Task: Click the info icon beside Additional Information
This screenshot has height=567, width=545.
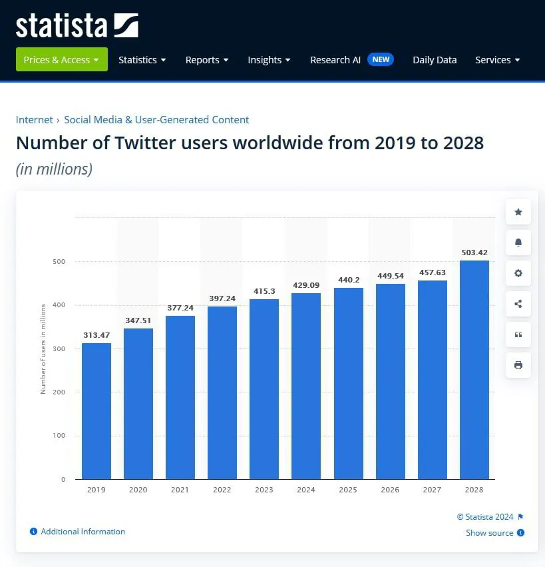Action: [x=33, y=531]
